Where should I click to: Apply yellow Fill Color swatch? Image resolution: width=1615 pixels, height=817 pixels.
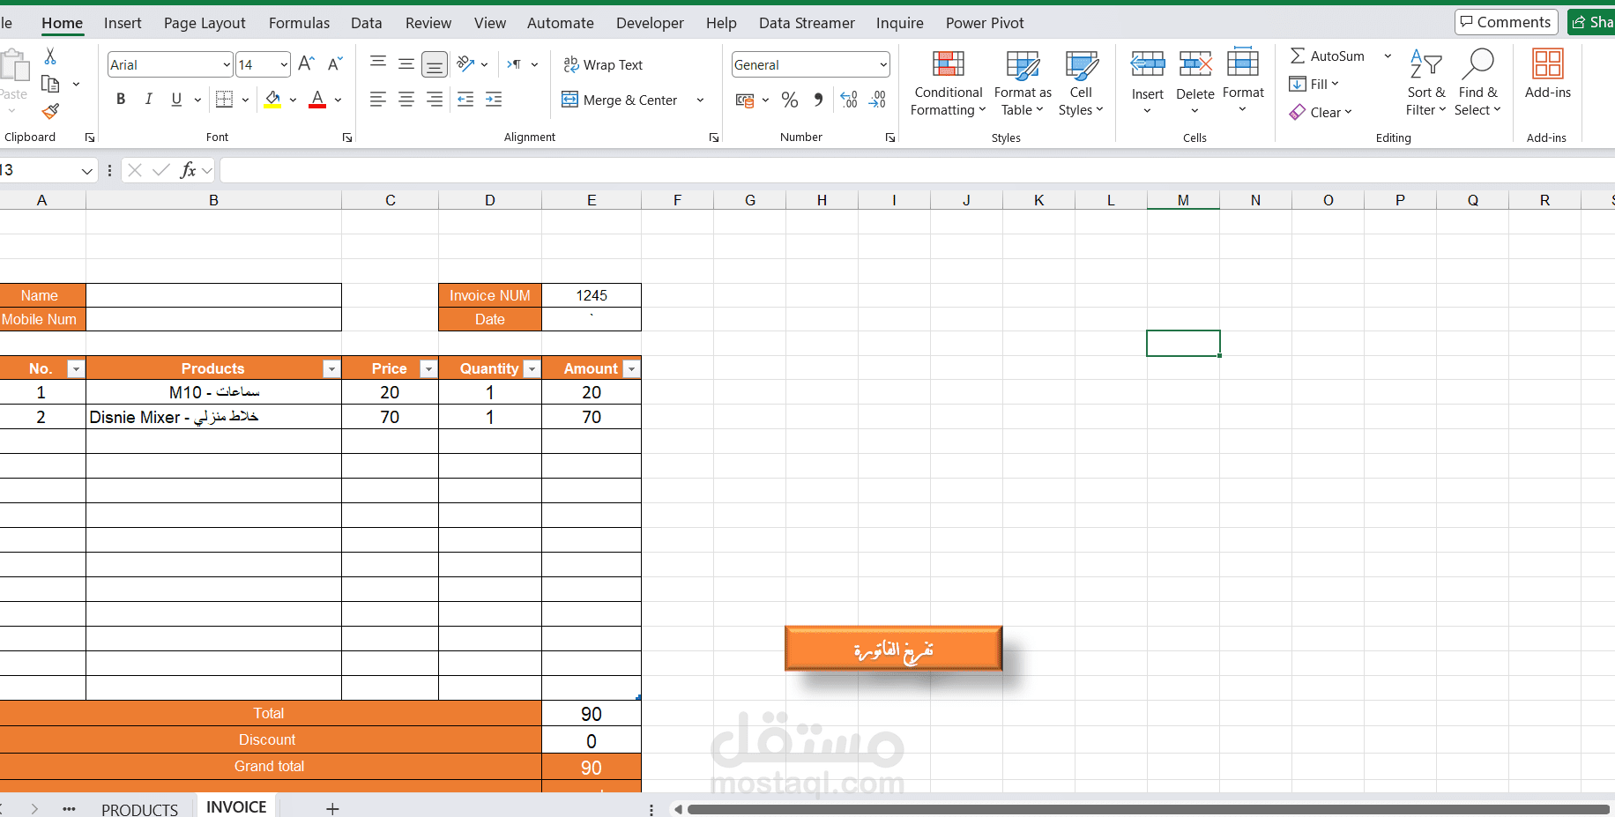point(273,100)
